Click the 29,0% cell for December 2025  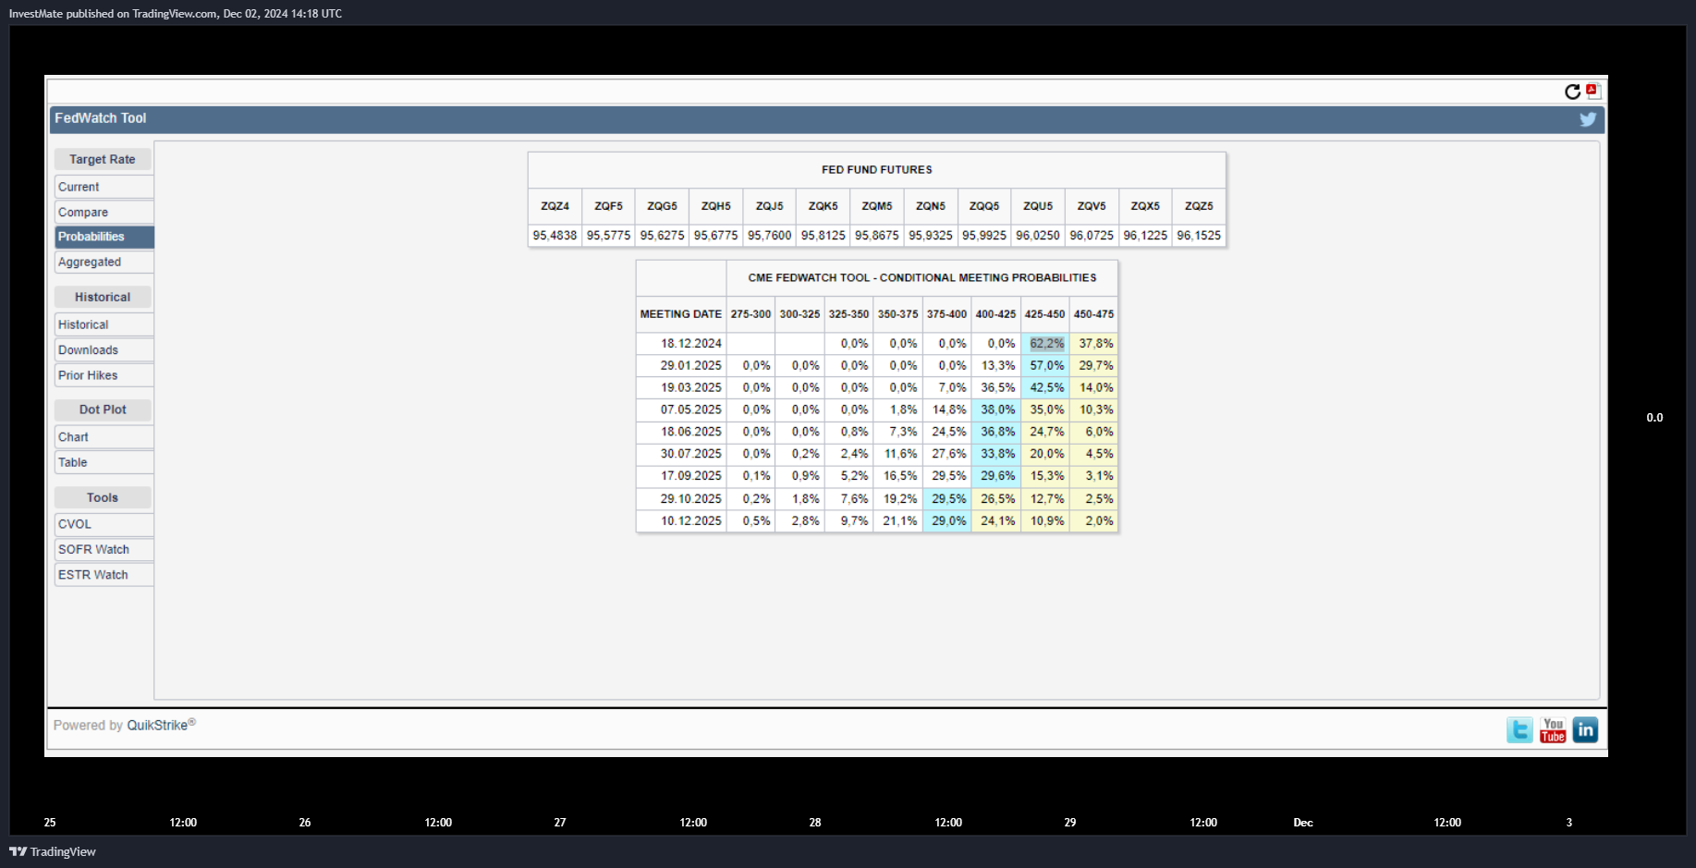pyautogui.click(x=948, y=521)
